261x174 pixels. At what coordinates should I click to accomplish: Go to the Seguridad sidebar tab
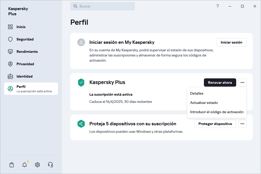pos(25,39)
